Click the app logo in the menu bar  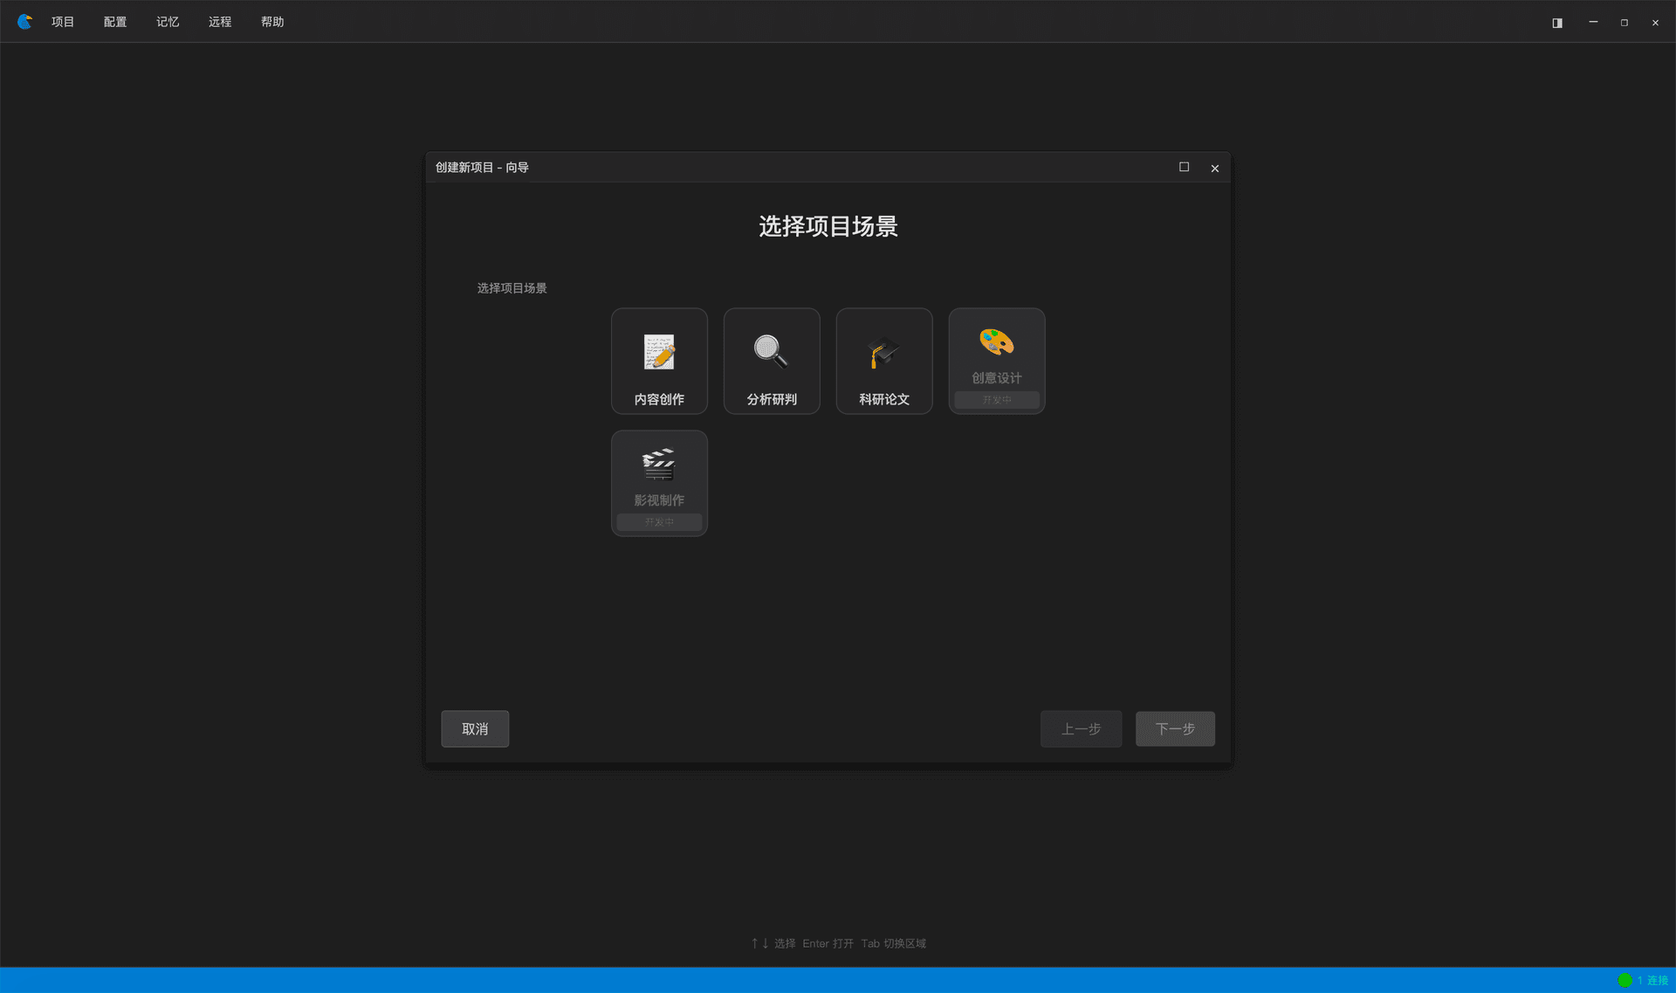[24, 22]
